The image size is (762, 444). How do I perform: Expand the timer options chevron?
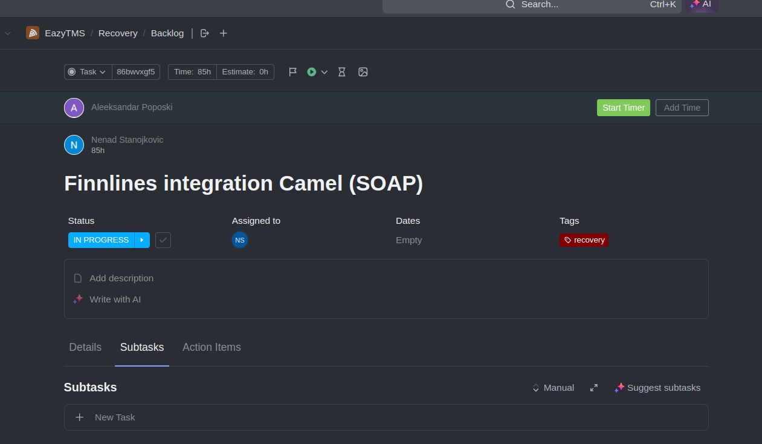coord(324,72)
